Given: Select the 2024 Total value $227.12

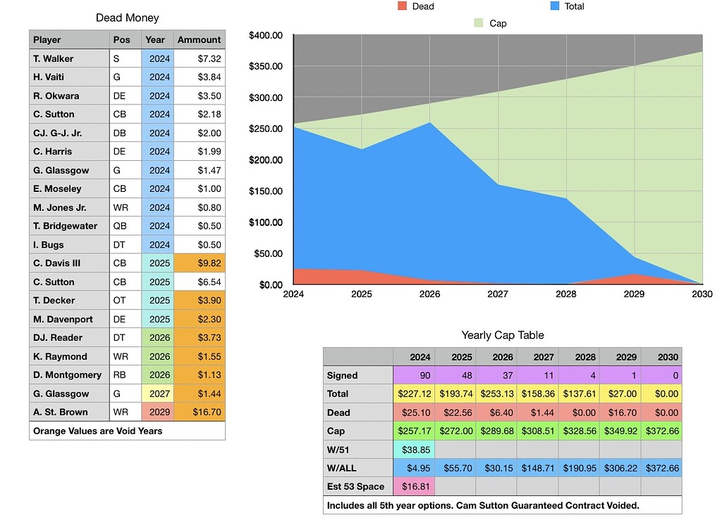Looking at the screenshot, I should (x=414, y=394).
